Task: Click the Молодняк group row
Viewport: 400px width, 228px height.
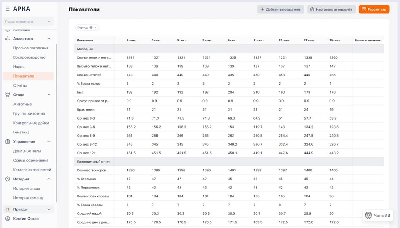Action: [x=229, y=49]
